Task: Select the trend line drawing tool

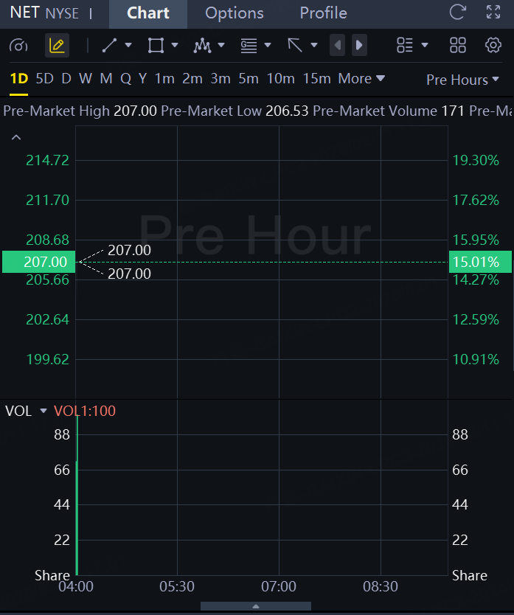Action: [x=109, y=46]
